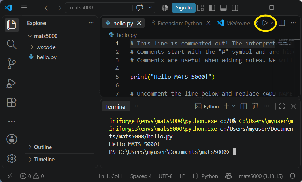Click the Python terminal label

click(x=207, y=106)
